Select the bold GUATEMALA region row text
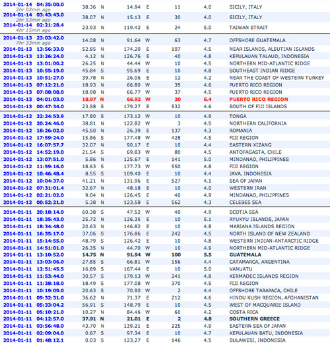Viewport: 330px width, 343px height. [245, 255]
